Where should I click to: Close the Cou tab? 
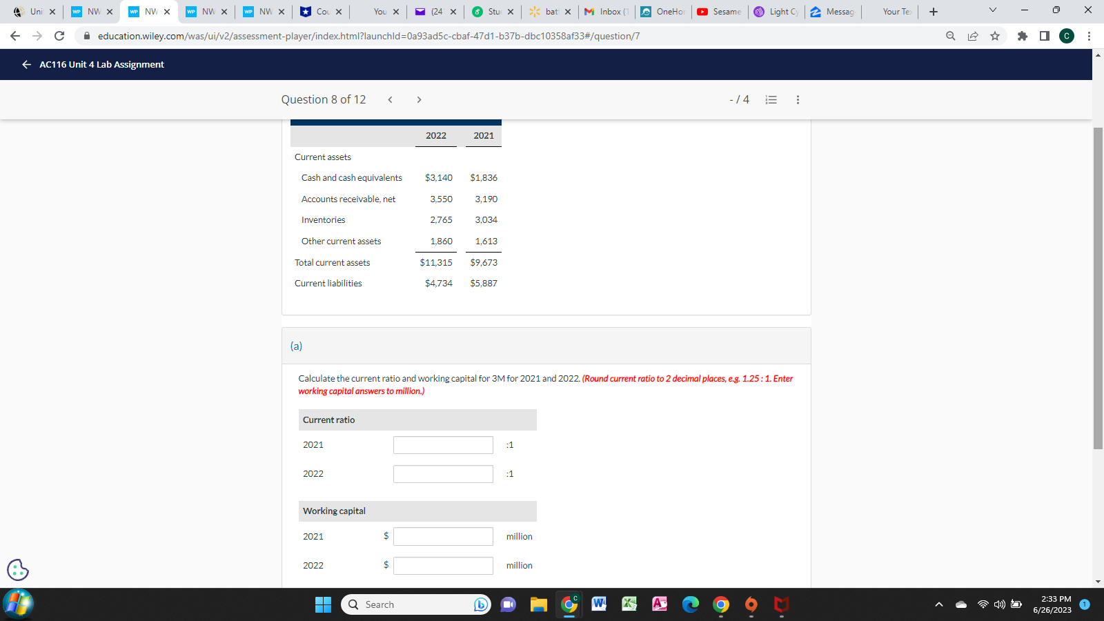point(339,12)
